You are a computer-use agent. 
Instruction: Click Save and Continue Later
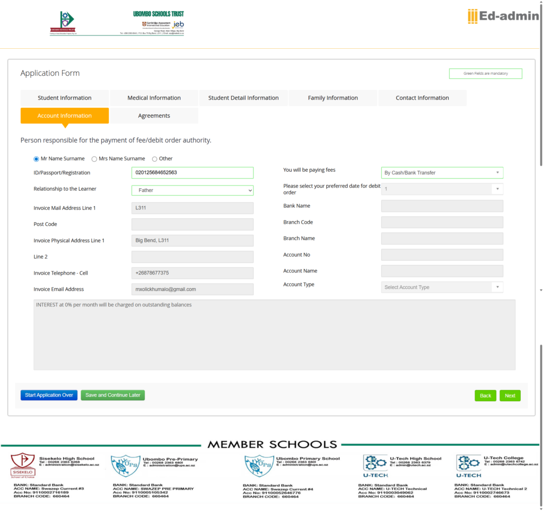(x=112, y=395)
